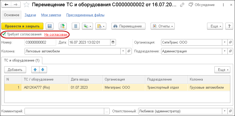Select the Транспортный отдел cell
Viewport: 235px width, 116px height.
click(166, 87)
